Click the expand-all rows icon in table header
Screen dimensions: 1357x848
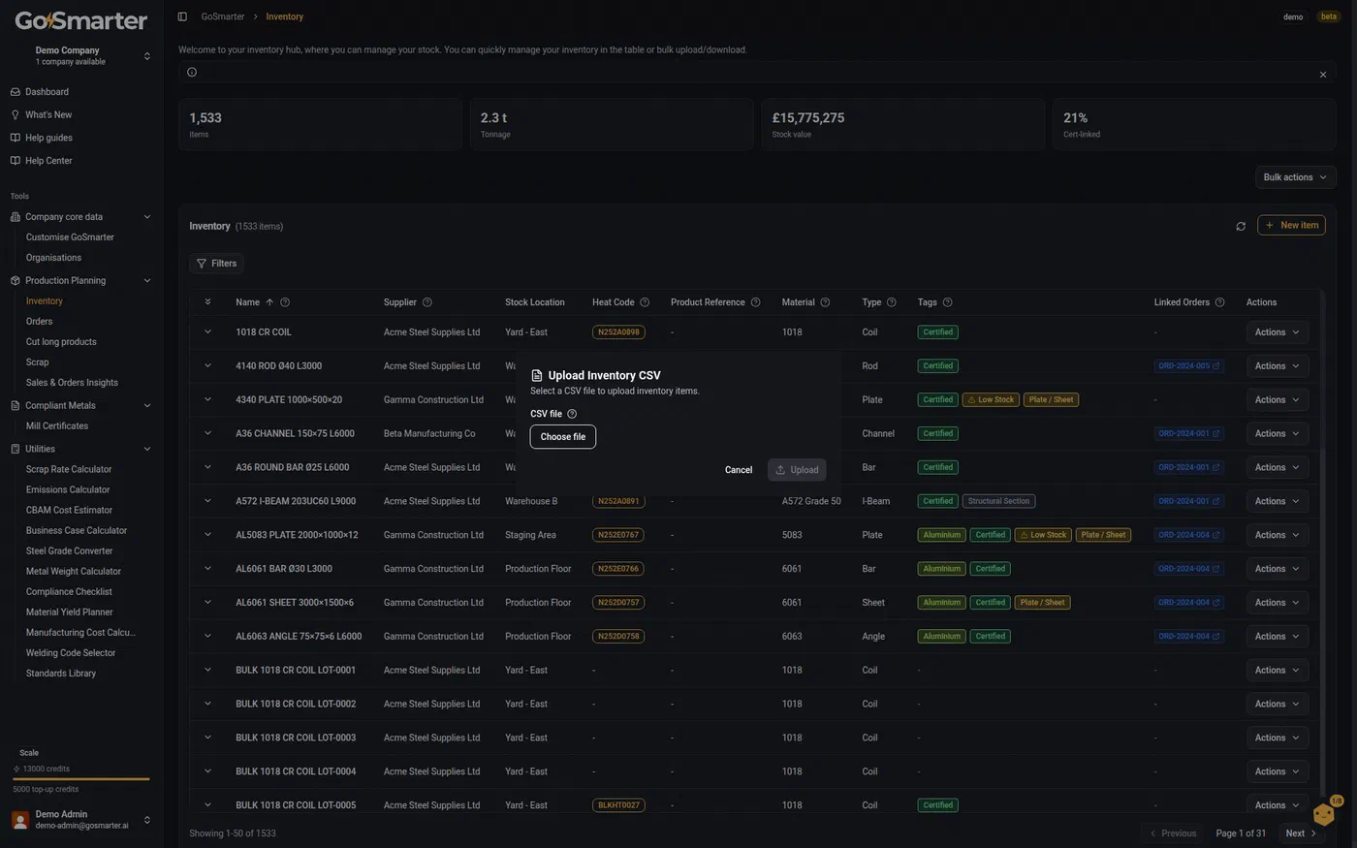[207, 302]
